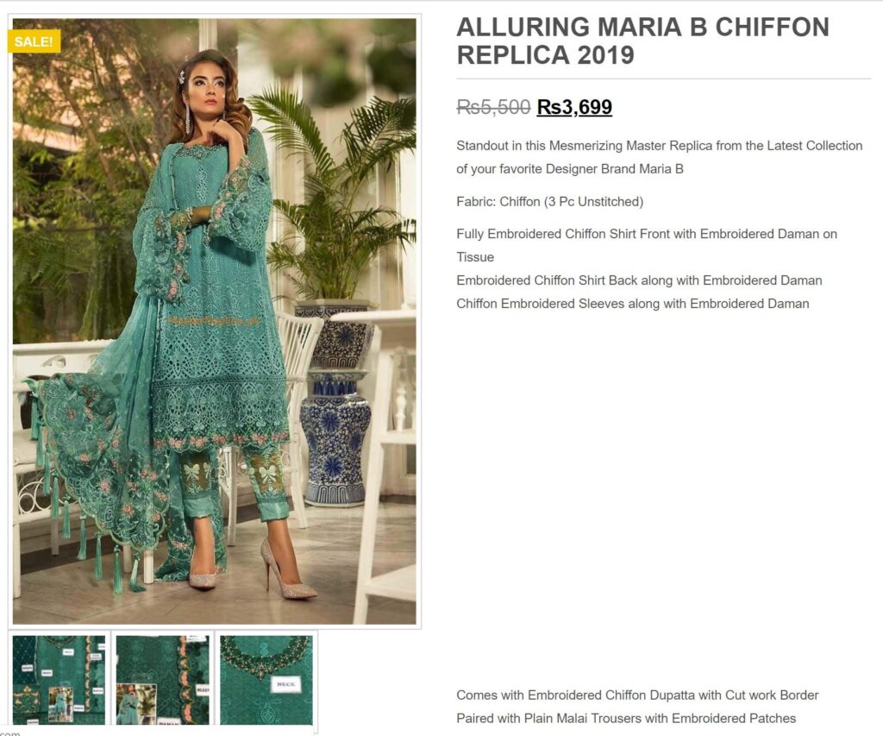Click 'Fully Embroidered Chiffon Shirt Front' text
The width and height of the screenshot is (883, 736).
647,245
